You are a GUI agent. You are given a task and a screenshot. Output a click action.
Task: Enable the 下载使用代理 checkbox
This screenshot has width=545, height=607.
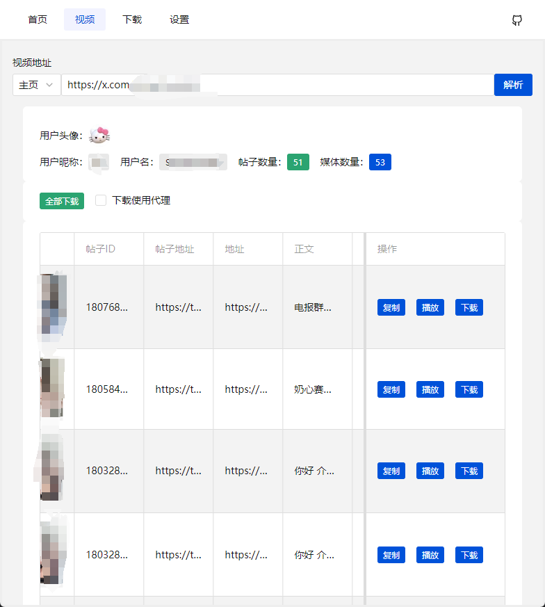pyautogui.click(x=101, y=200)
